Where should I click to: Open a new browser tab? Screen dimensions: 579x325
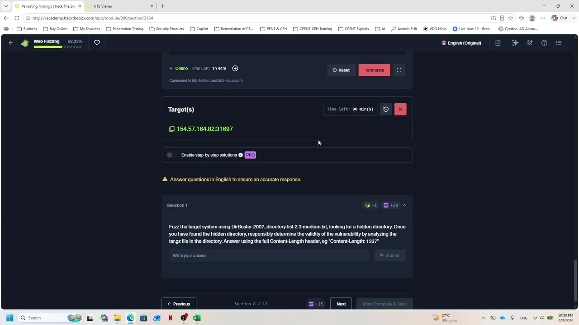162,6
